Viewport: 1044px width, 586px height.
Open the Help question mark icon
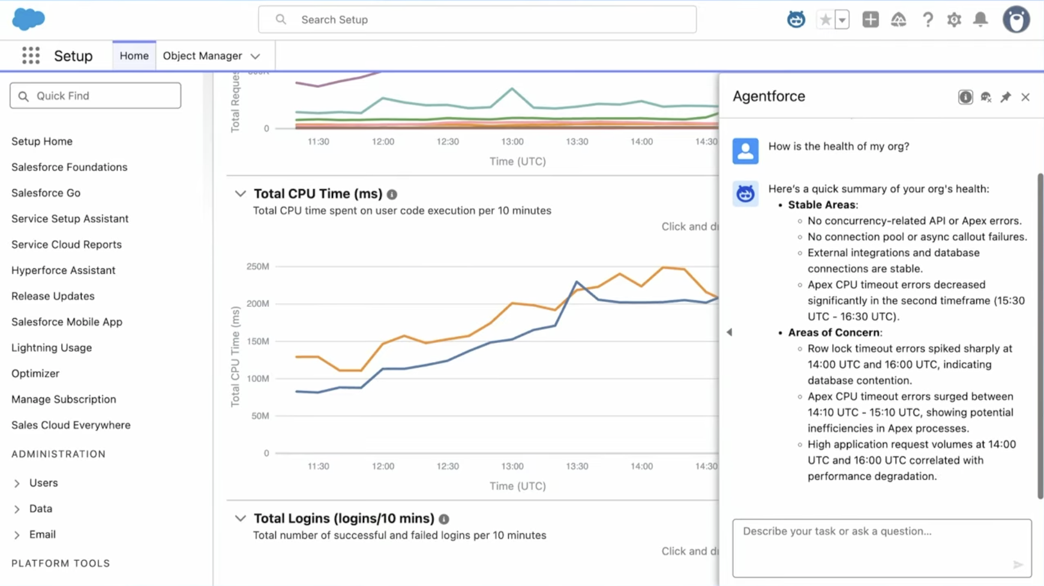(928, 20)
